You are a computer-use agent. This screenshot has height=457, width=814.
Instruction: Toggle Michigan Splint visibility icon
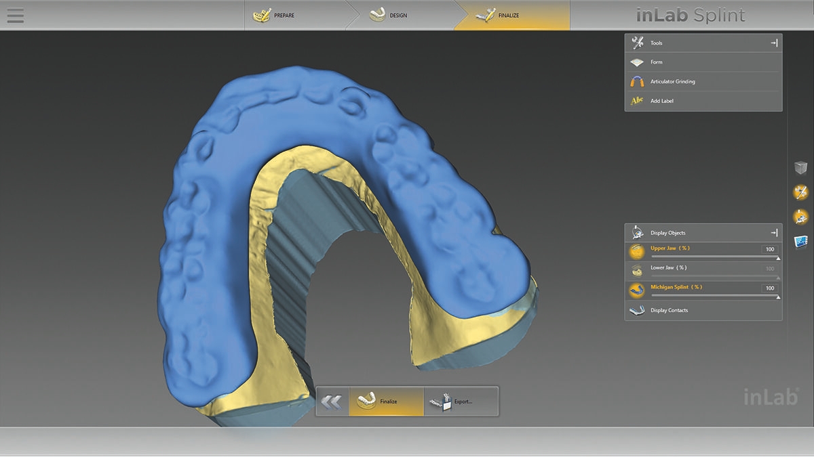637,290
